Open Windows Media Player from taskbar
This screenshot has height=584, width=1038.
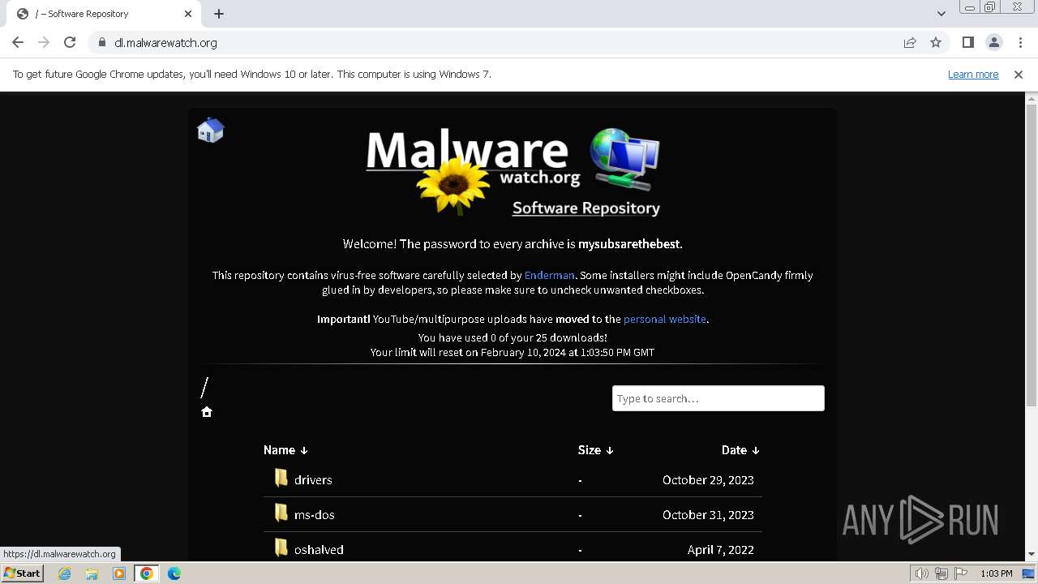coord(119,573)
